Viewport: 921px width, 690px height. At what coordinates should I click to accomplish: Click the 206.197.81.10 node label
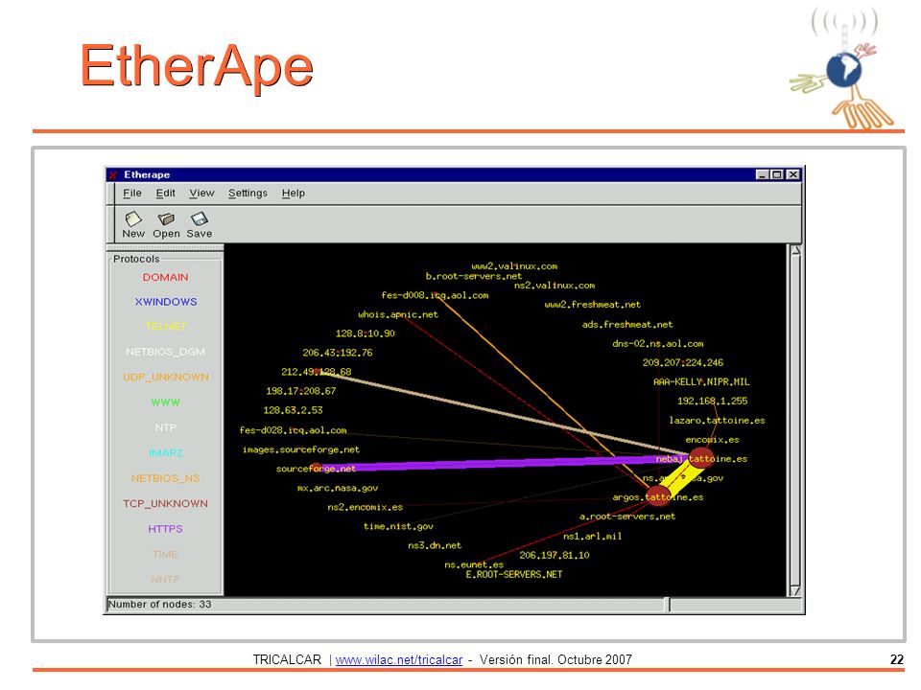555,555
